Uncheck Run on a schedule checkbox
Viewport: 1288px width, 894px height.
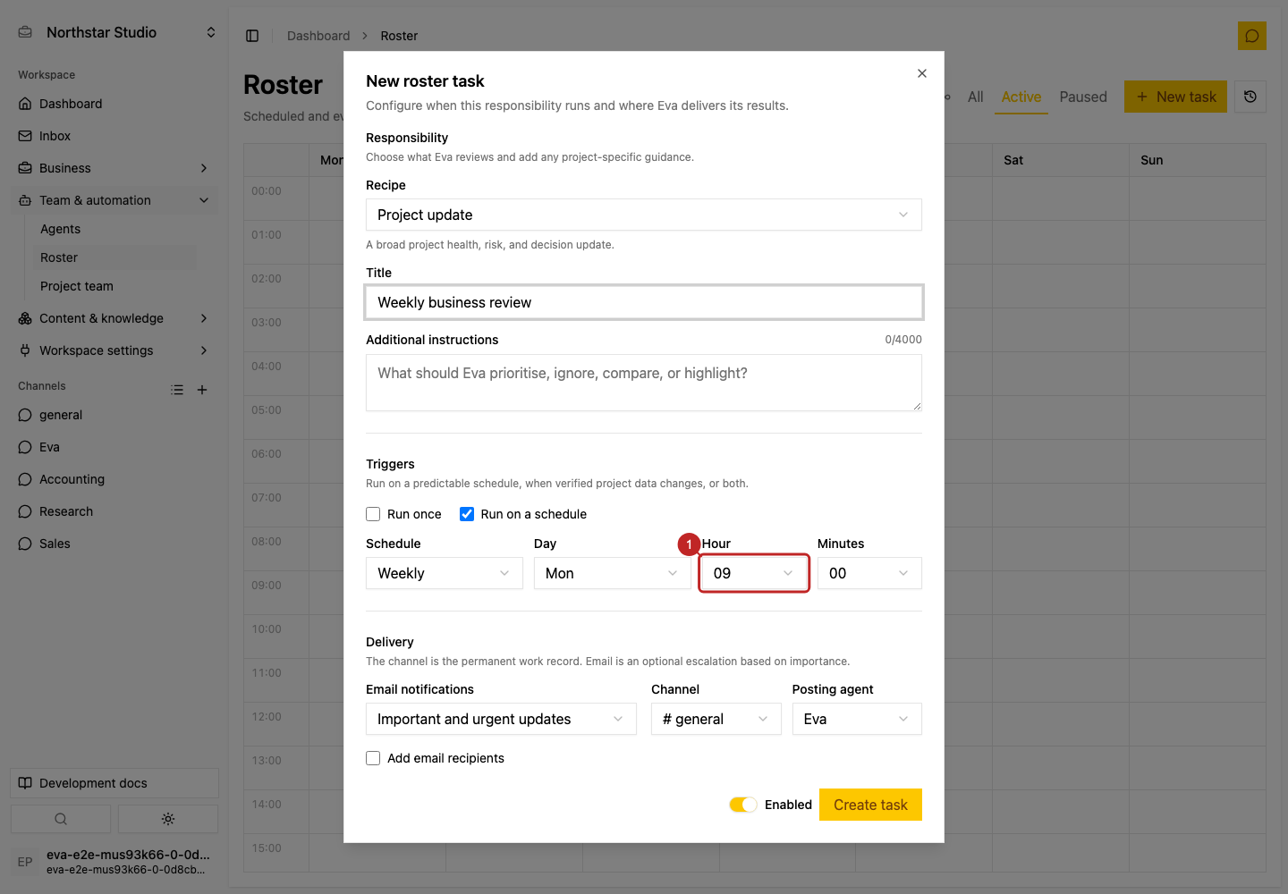467,514
